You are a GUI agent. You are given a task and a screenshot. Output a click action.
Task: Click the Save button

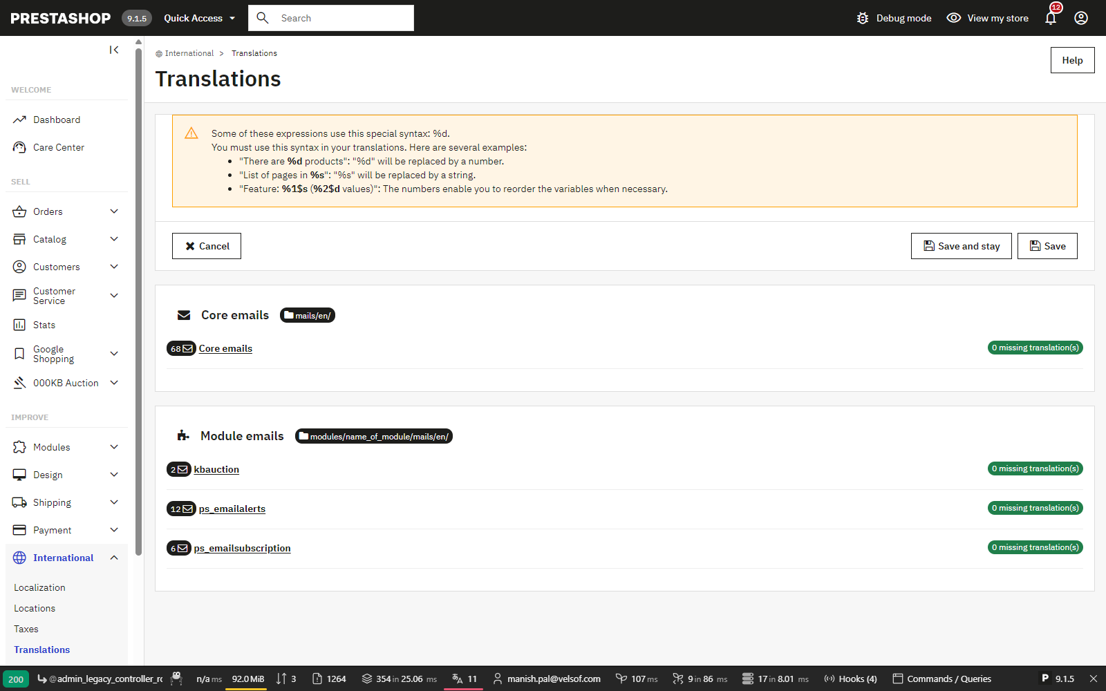point(1047,246)
